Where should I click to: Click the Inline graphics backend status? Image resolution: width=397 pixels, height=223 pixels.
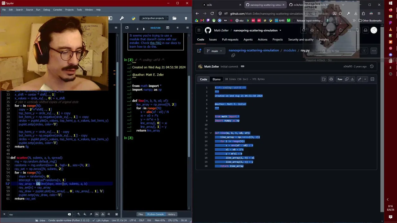coord(40,221)
